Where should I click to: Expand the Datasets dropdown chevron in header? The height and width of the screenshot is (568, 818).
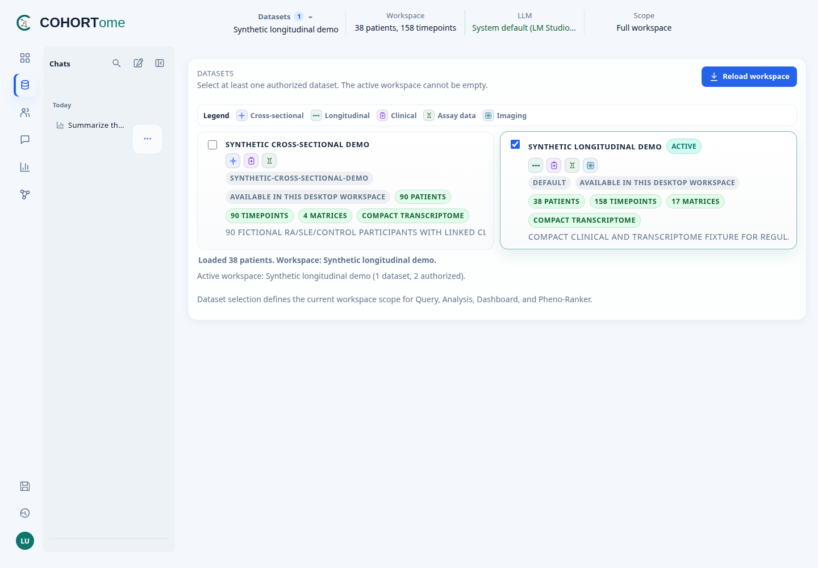[x=310, y=17]
